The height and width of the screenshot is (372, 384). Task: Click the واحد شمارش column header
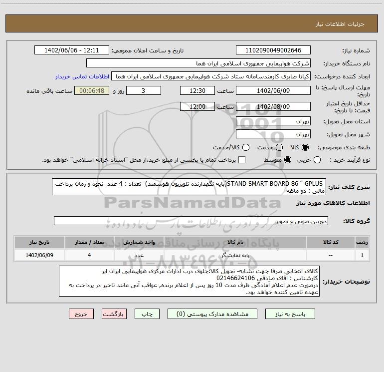coord(139,243)
